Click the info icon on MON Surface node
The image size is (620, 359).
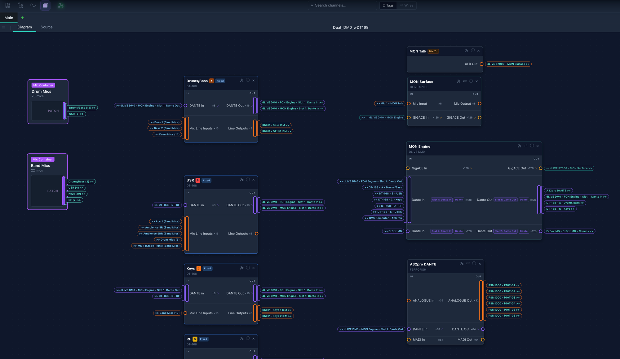(471, 81)
